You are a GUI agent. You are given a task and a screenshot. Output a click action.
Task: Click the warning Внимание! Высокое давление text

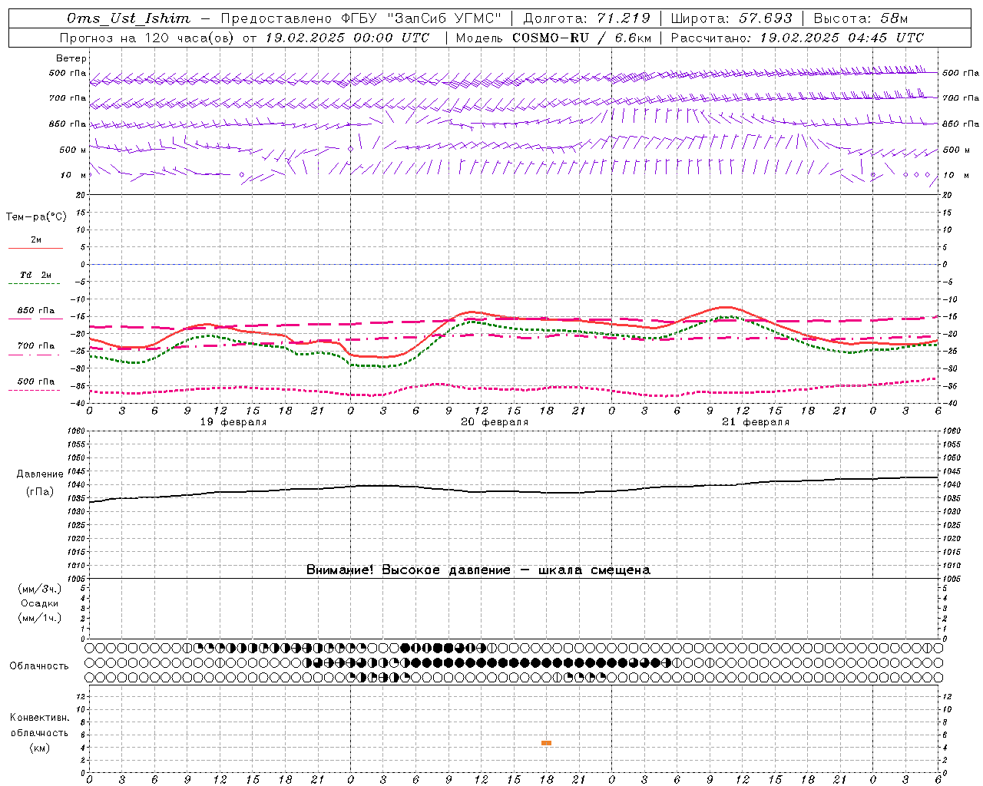pos(478,570)
